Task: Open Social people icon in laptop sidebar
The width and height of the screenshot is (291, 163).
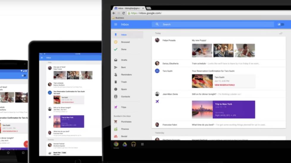Action: point(116,136)
